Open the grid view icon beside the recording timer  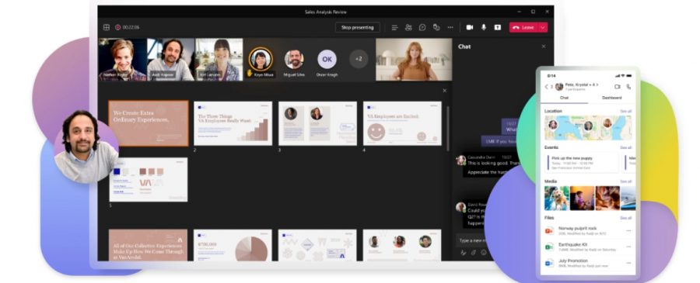click(107, 27)
